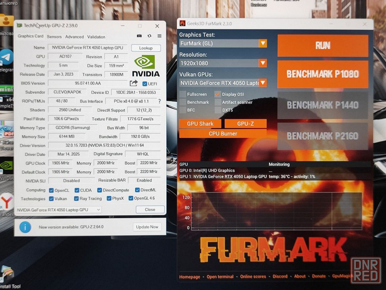The image size is (386, 290).
Task: Open Online scores link
Action: tap(253, 276)
